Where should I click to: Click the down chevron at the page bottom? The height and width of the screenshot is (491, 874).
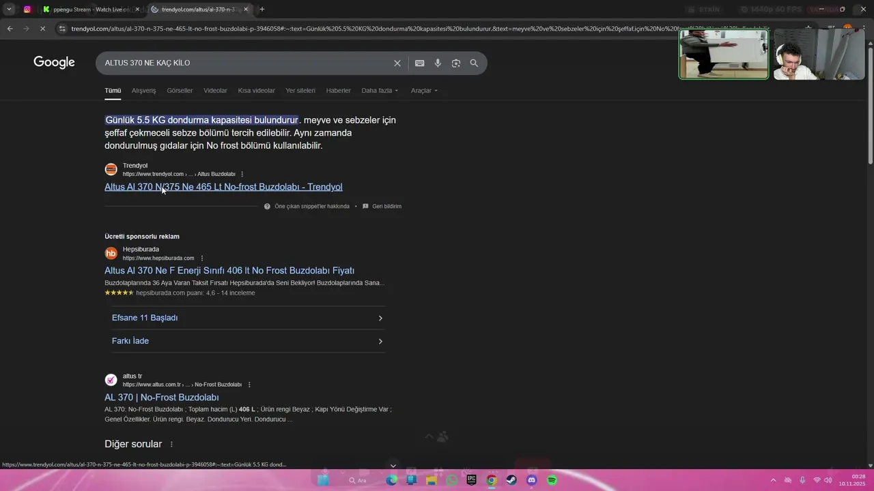(393, 466)
